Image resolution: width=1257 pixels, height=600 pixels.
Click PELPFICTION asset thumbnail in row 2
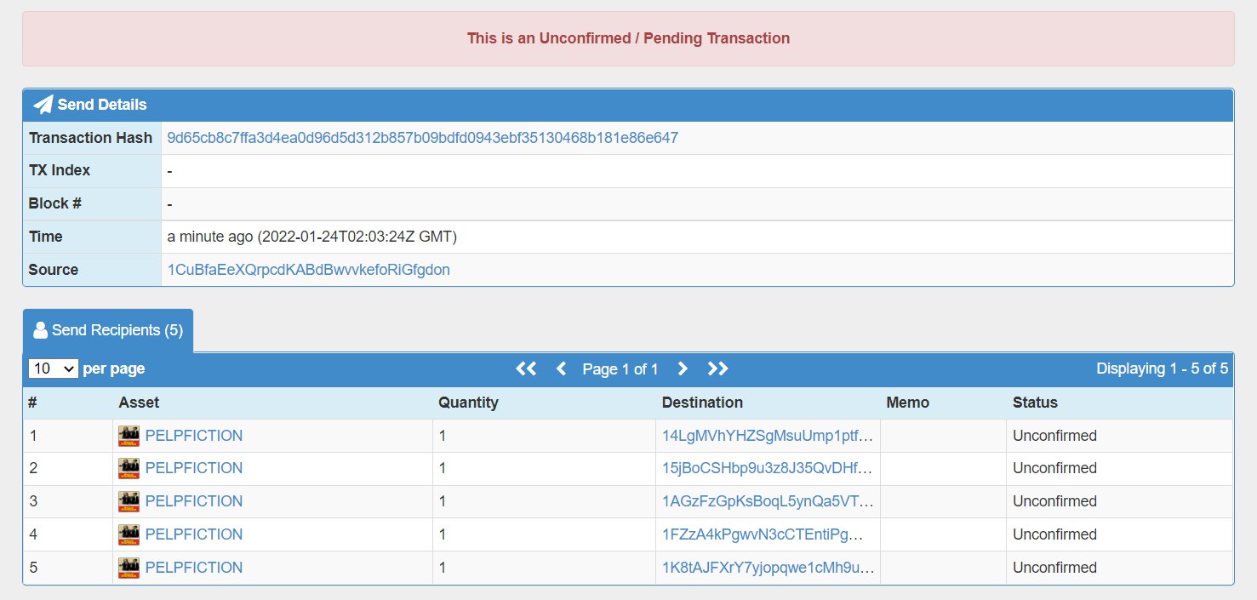(x=129, y=468)
